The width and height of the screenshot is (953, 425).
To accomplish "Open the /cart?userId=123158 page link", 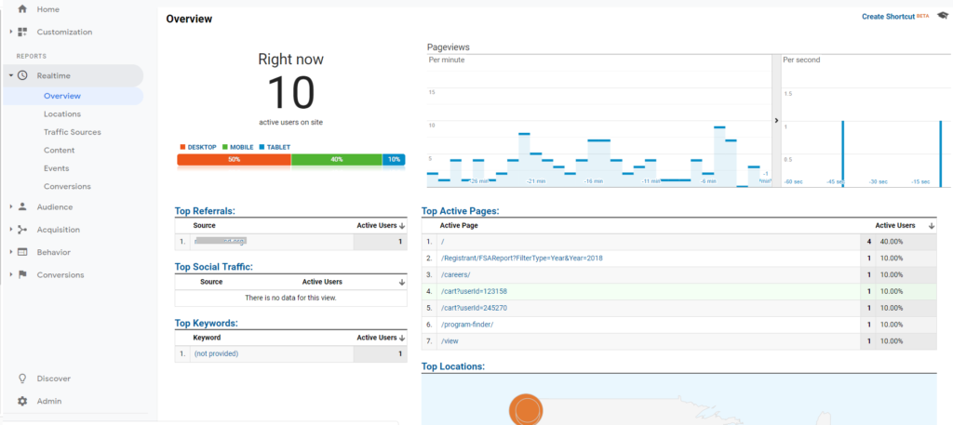I will [474, 291].
